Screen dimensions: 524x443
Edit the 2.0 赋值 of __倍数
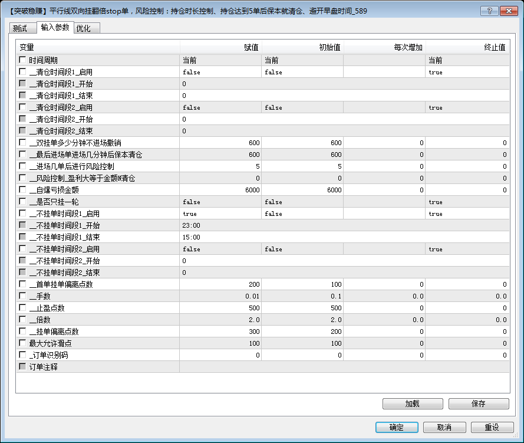(x=220, y=320)
